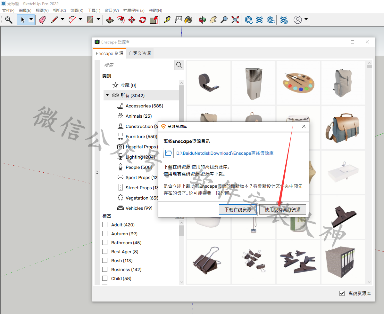The height and width of the screenshot is (314, 384).
Task: Open the offline directory folder icon
Action: [x=169, y=153]
